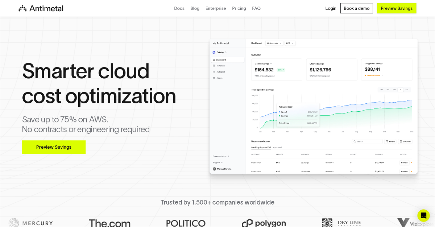Image resolution: width=435 pixels, height=227 pixels.
Task: Click the Dashboard home icon in sidebar
Action: pos(214,60)
